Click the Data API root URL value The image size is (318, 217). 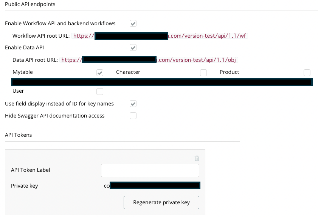click(x=150, y=60)
